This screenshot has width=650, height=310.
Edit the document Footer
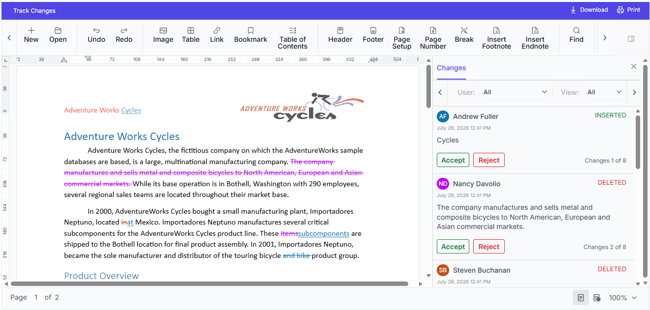(373, 35)
